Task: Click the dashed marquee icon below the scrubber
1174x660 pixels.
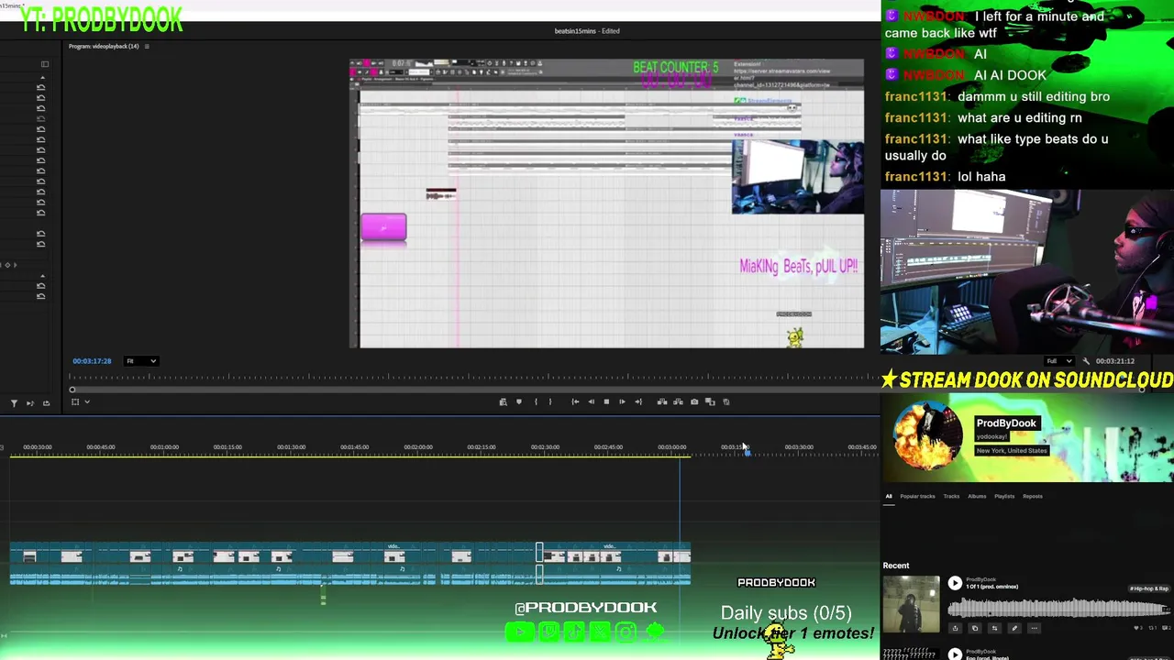Action: [x=75, y=402]
